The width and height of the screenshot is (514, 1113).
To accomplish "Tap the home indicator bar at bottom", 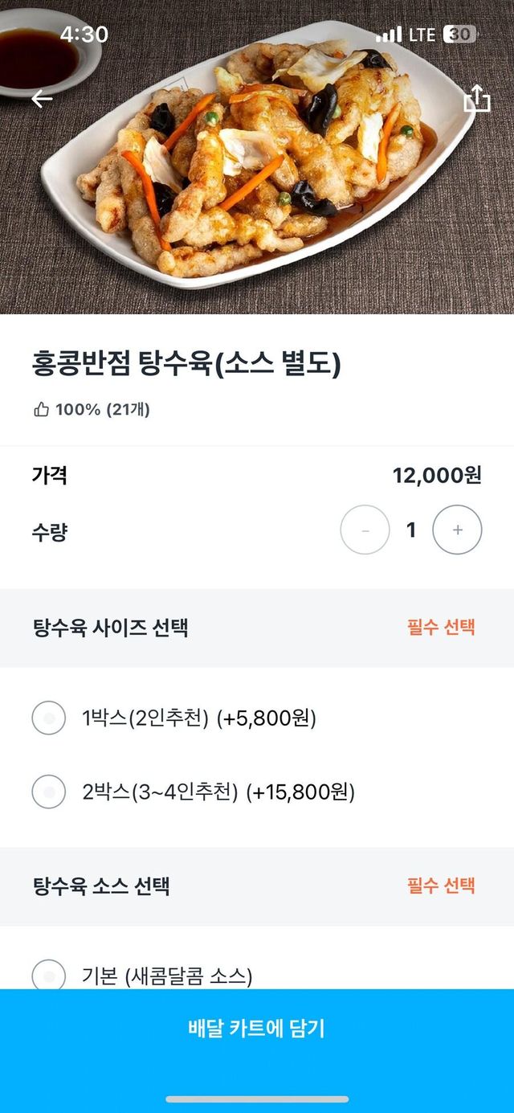I will coord(257,1099).
